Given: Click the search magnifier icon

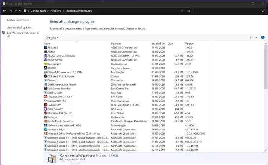Looking at the screenshot, I should (263, 11).
